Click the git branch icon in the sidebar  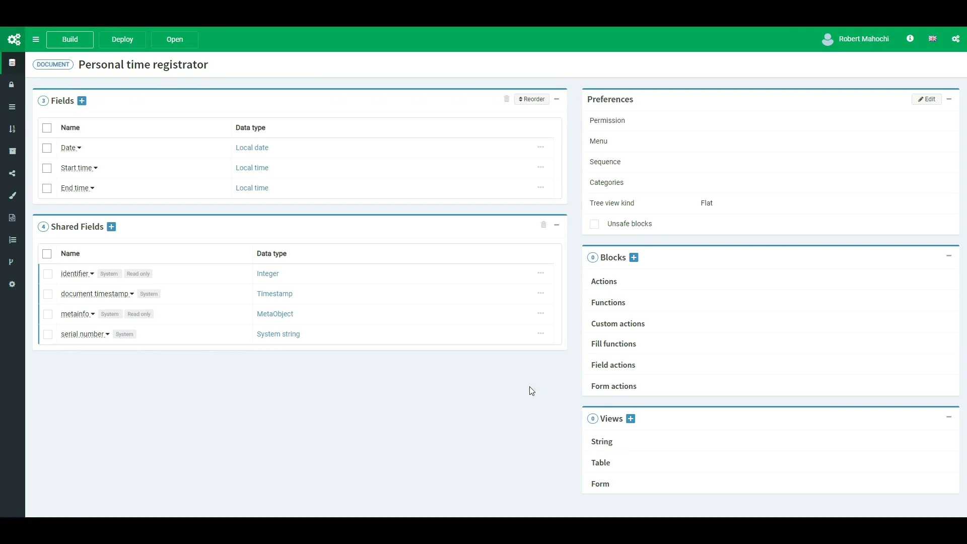(x=12, y=262)
